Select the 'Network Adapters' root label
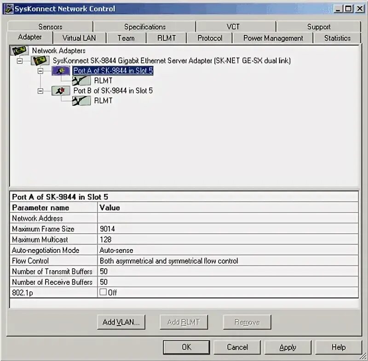Screen dimensions: 368x361 click(59, 51)
